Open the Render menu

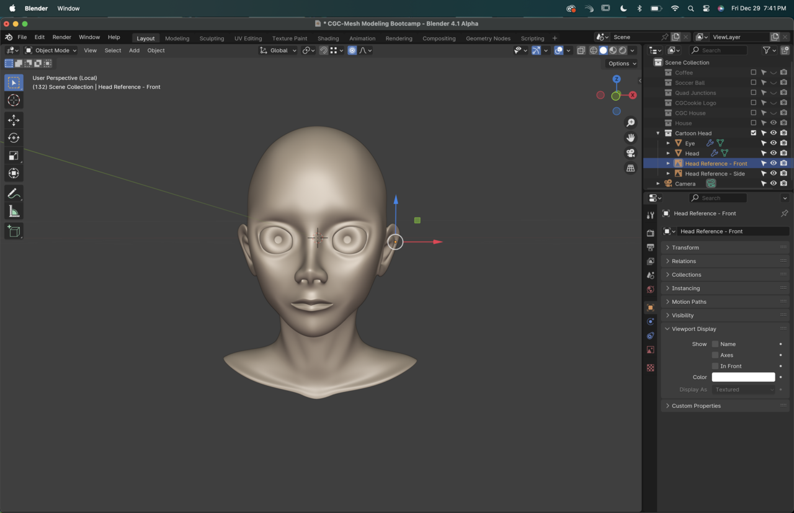[61, 37]
